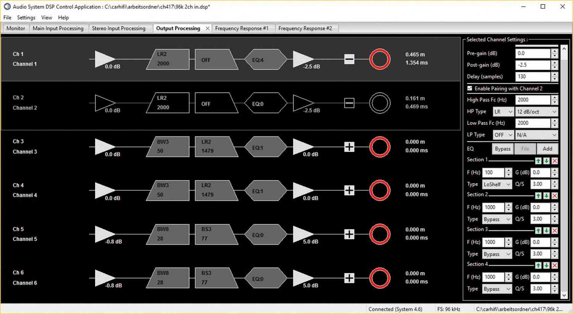Open the Help menu

pos(63,18)
